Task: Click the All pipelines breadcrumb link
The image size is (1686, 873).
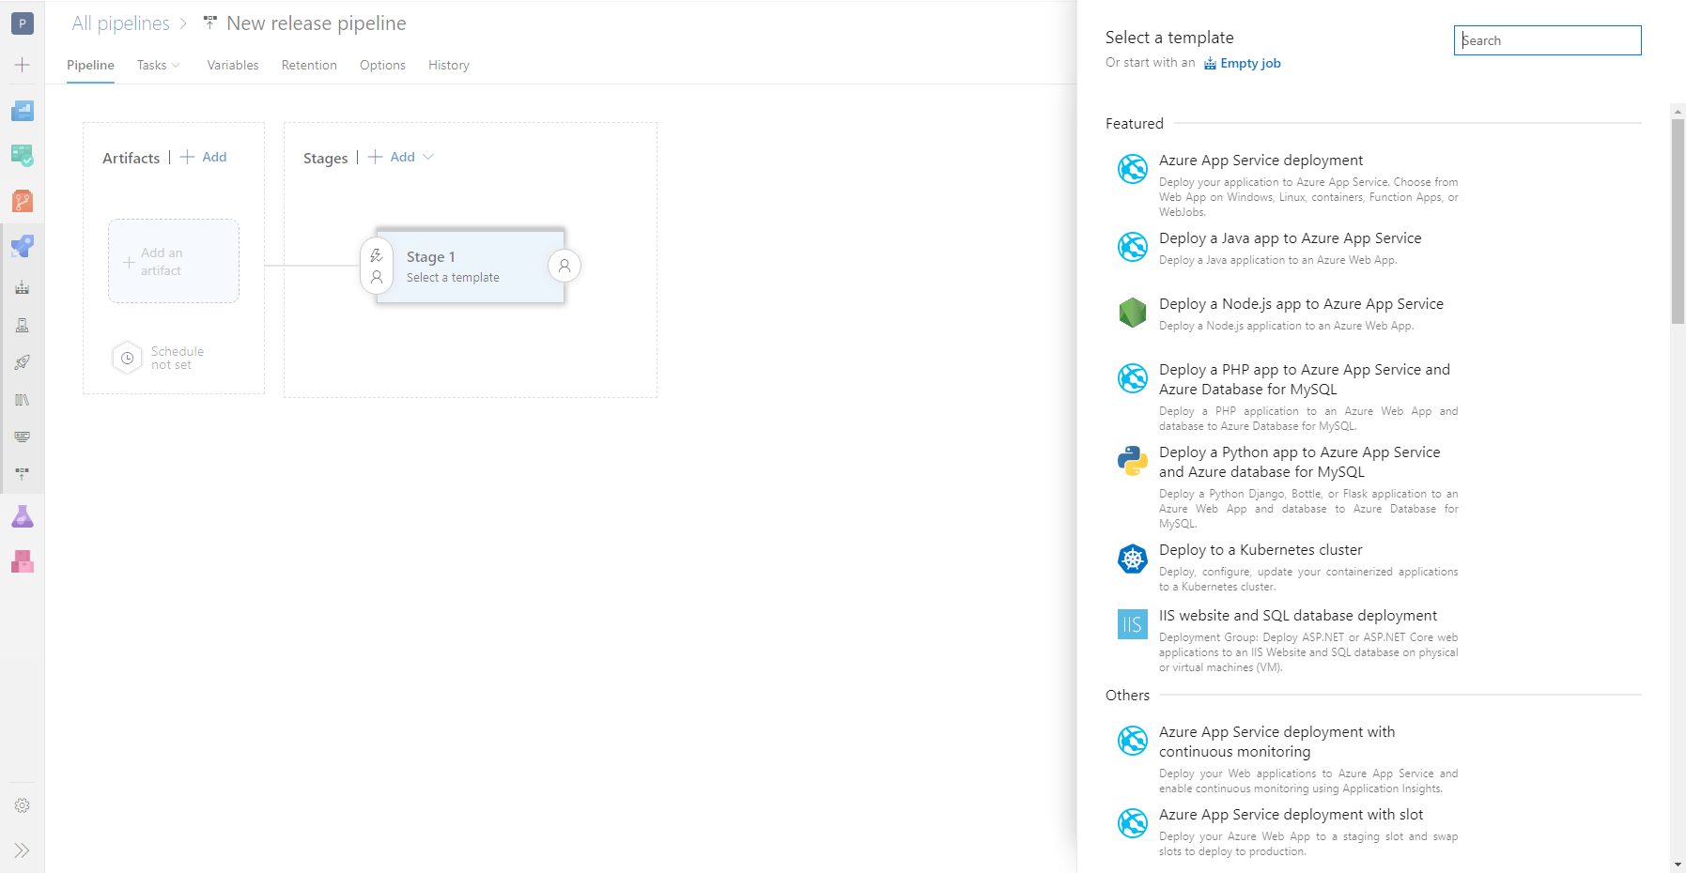Action: coord(121,23)
